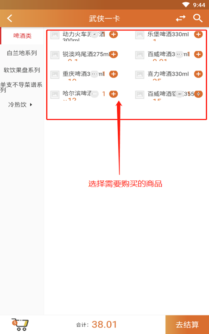
Task: Tap the 去结算 checkout button
Action: click(x=187, y=325)
